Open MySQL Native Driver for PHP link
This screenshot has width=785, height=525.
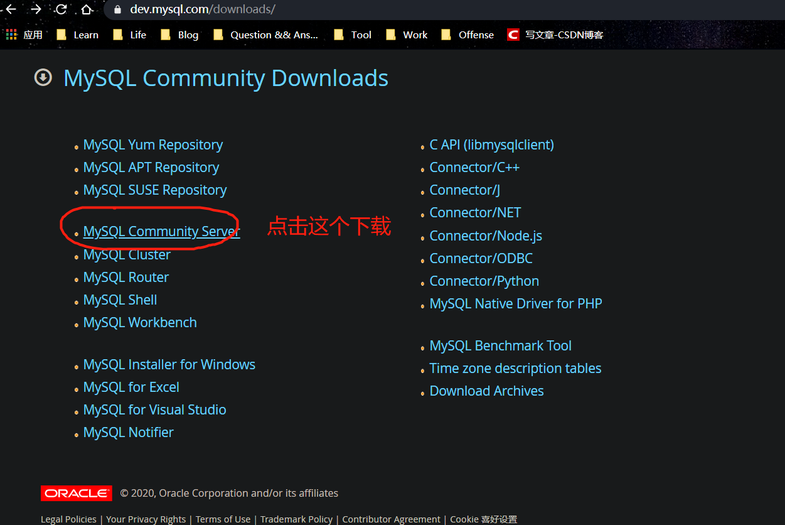pos(516,303)
